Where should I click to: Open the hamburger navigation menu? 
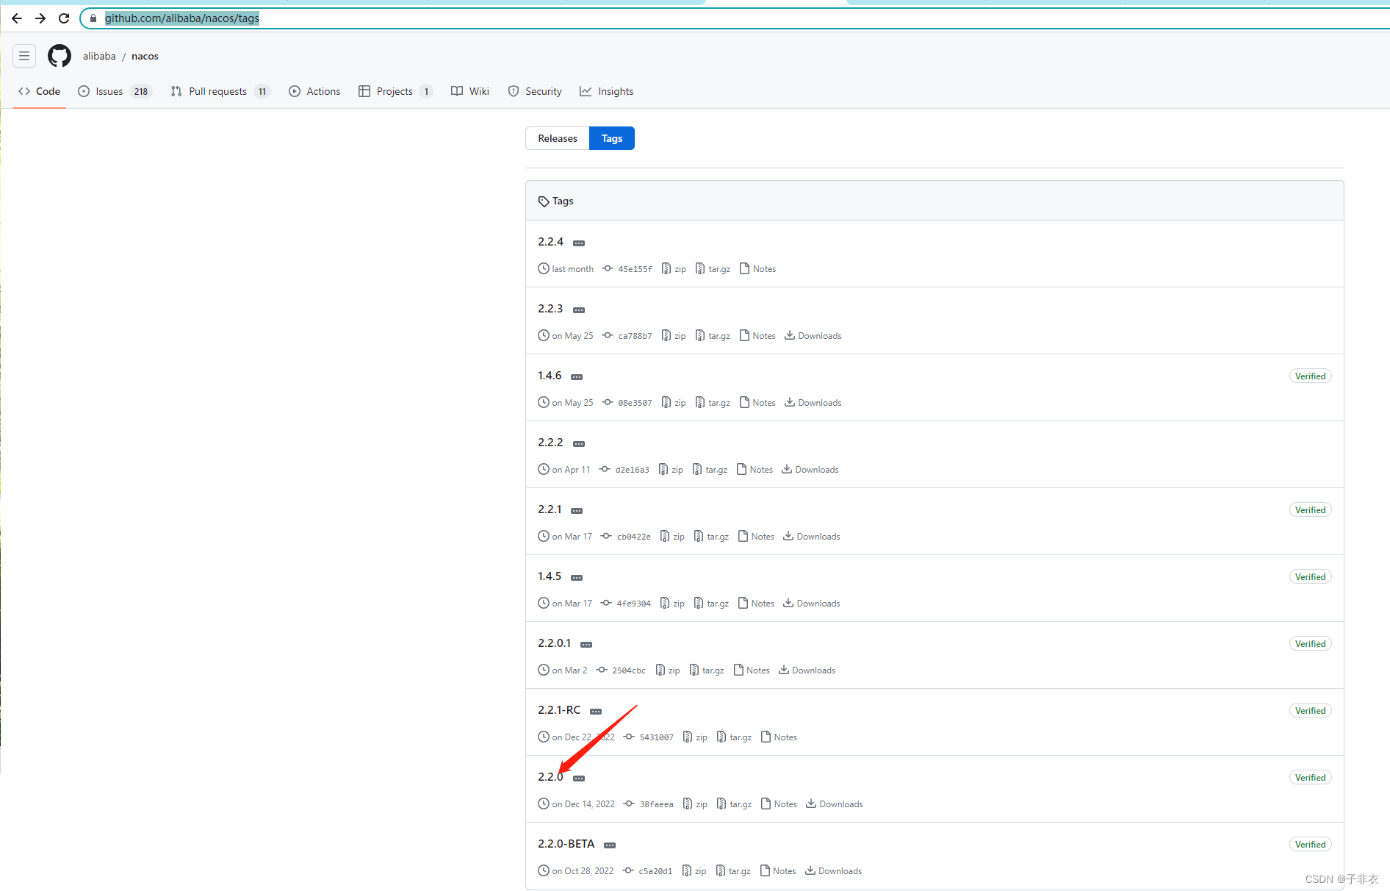[24, 56]
